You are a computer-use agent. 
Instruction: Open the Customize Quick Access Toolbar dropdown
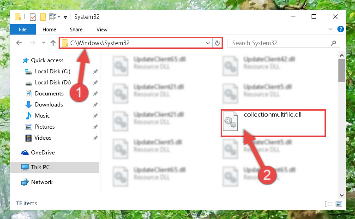tap(65, 17)
